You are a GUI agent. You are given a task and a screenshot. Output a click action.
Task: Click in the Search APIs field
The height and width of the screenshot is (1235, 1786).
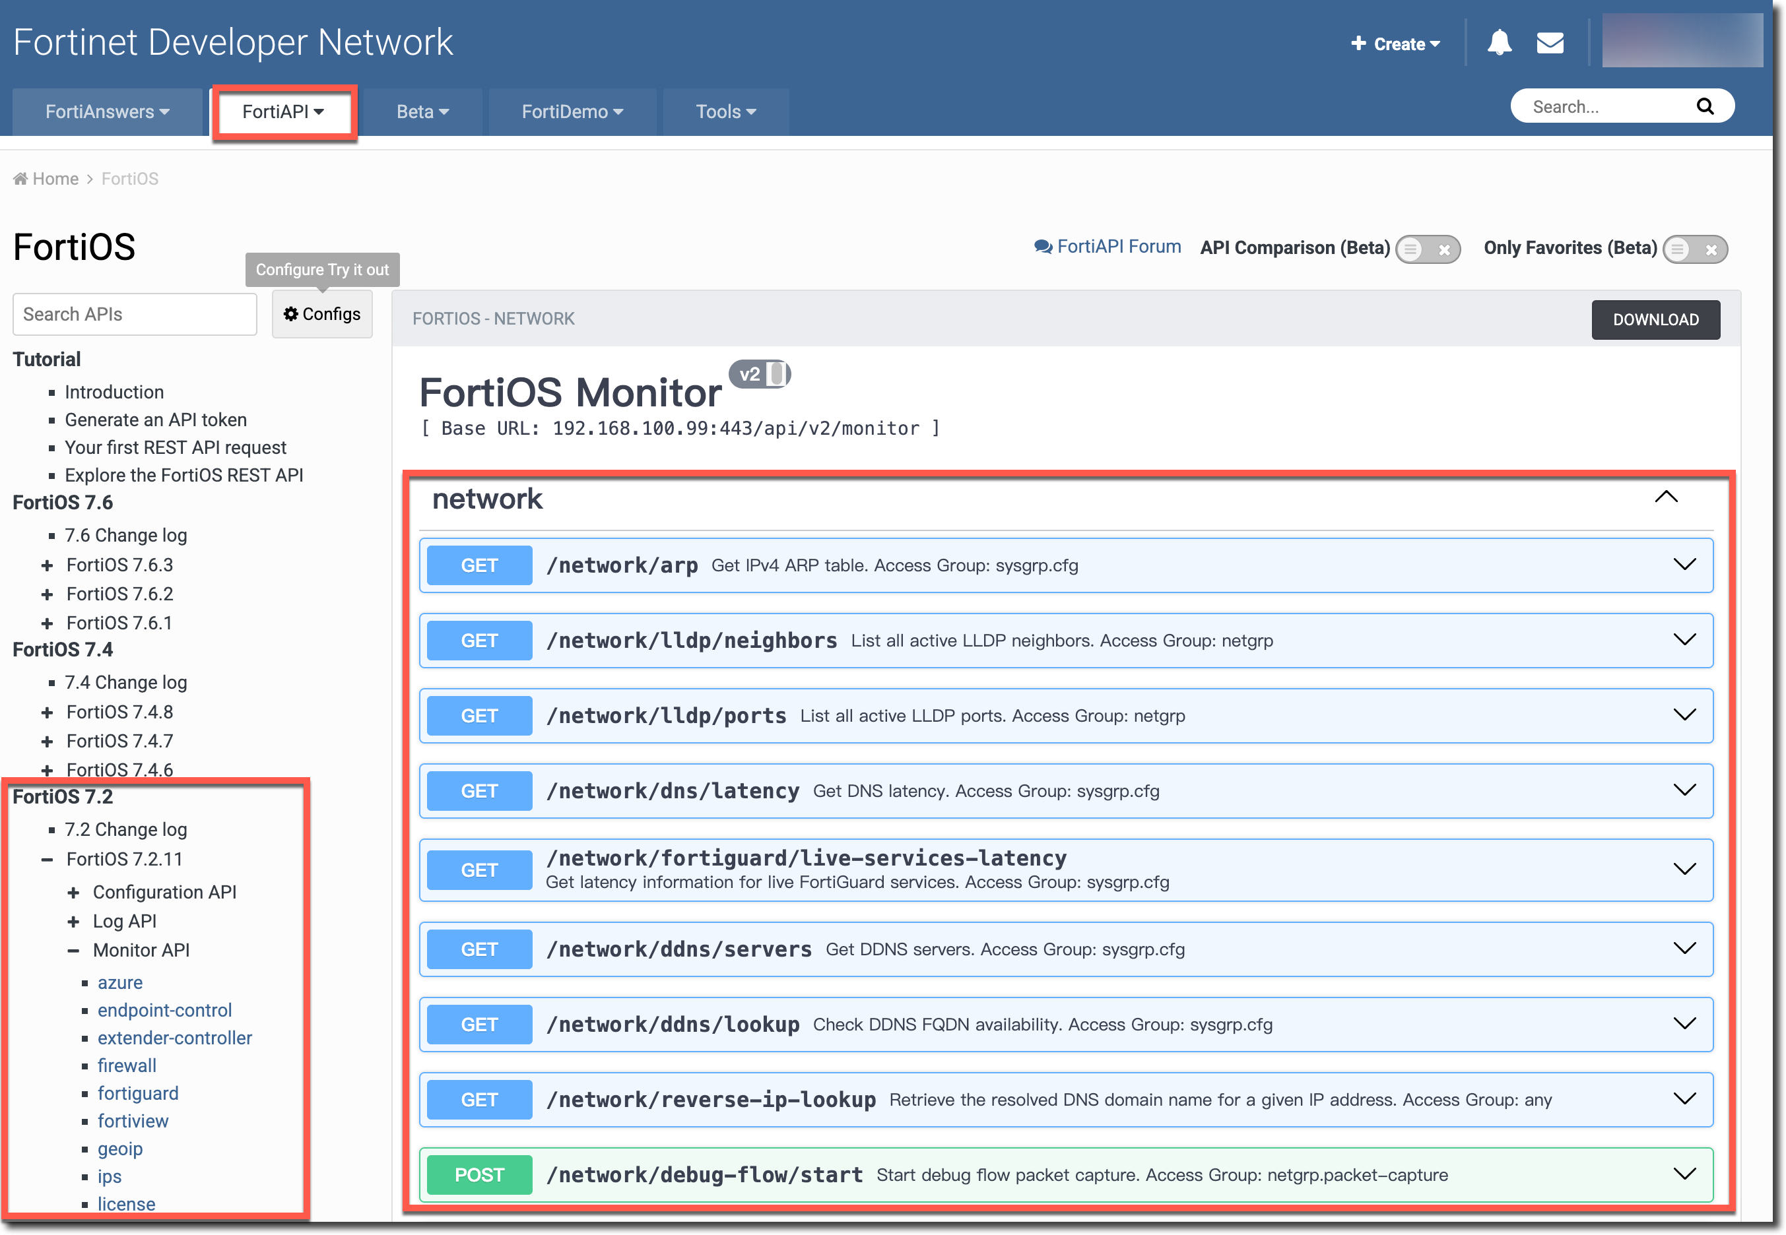135,314
